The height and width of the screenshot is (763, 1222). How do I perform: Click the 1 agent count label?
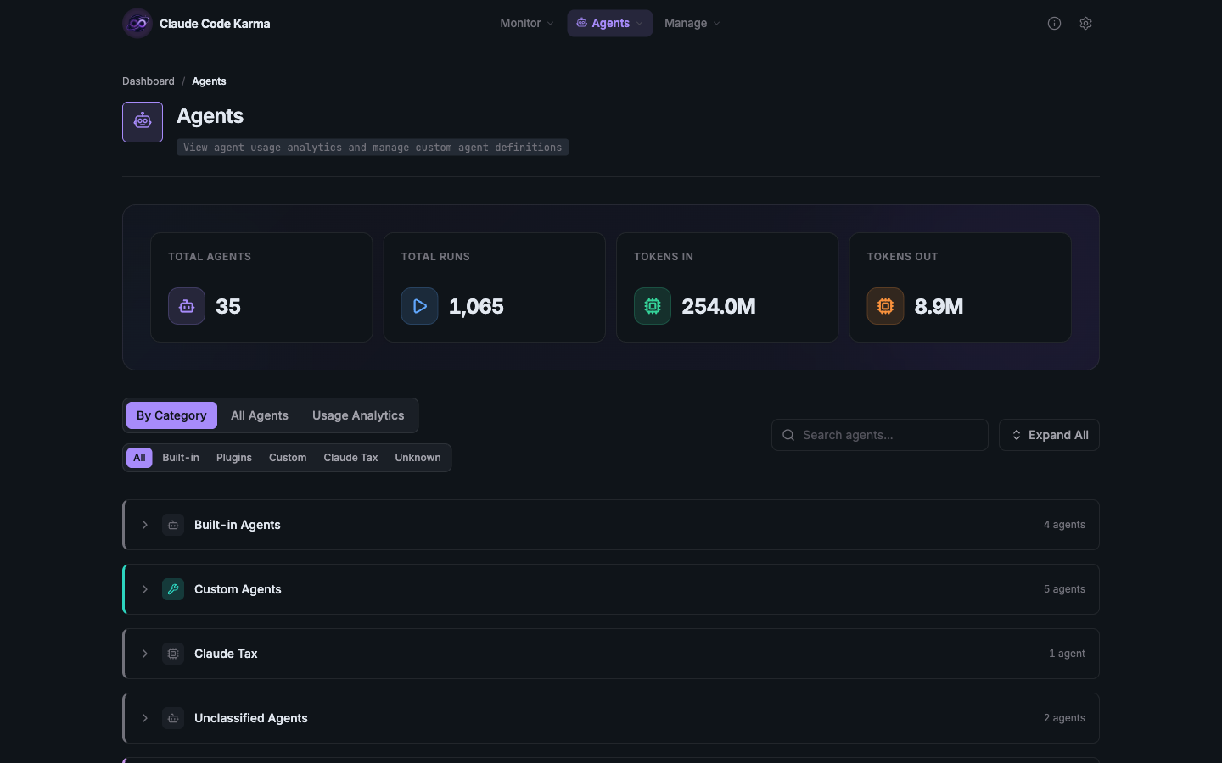[1067, 654]
